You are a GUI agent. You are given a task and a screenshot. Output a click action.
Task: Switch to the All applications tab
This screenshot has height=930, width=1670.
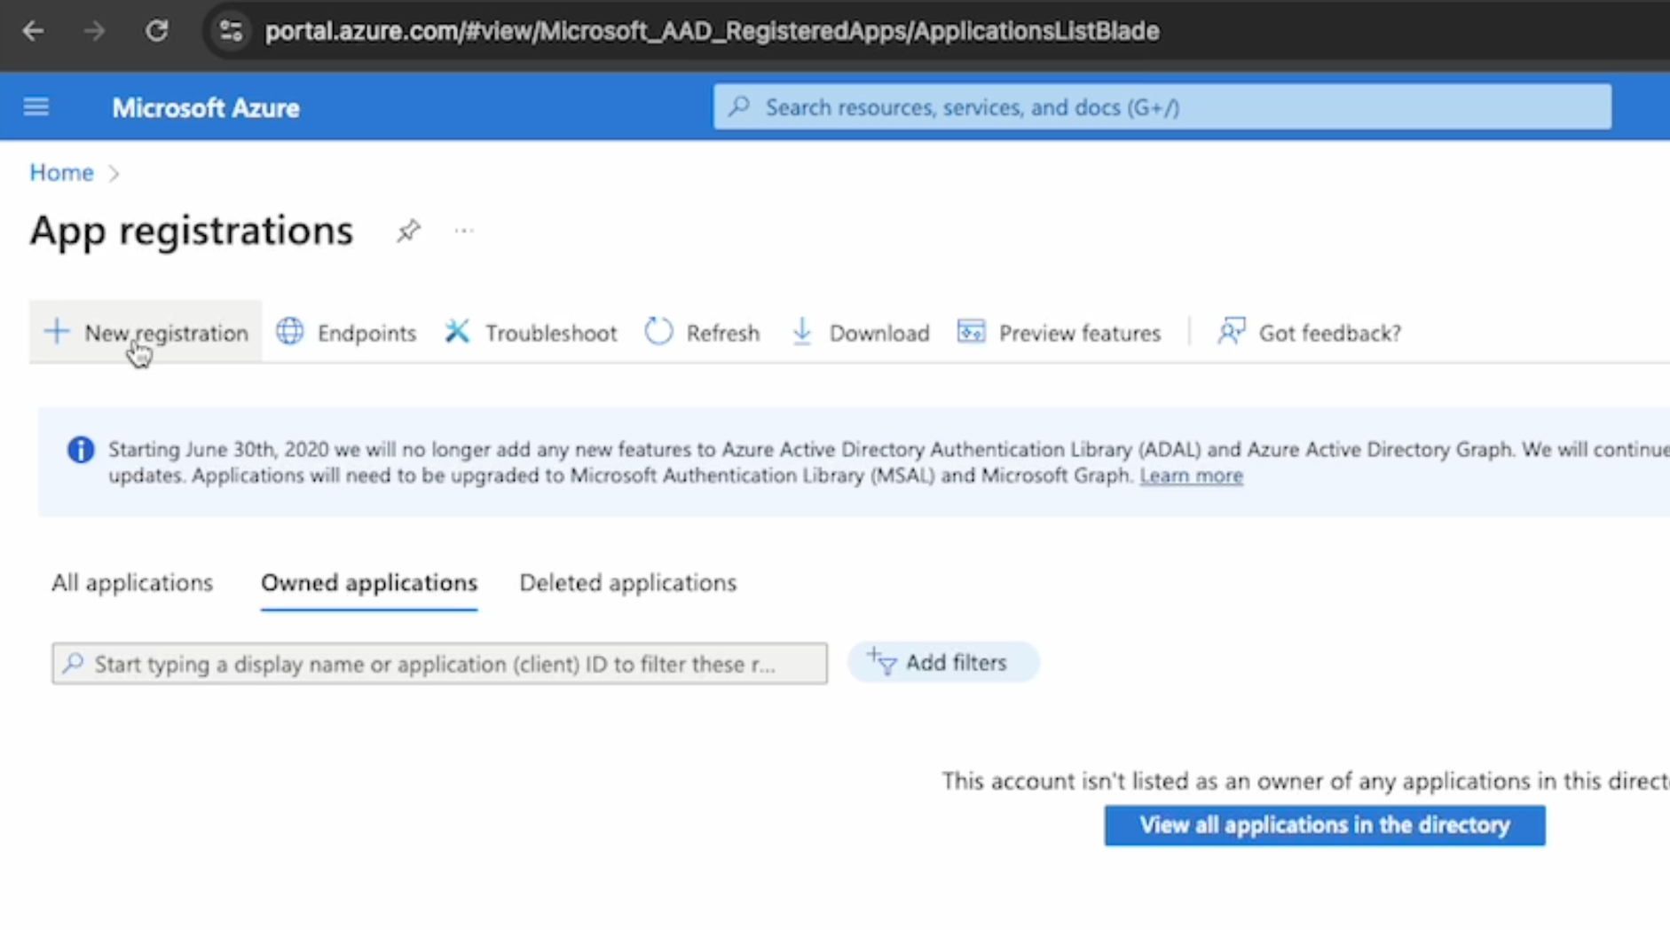(x=132, y=583)
